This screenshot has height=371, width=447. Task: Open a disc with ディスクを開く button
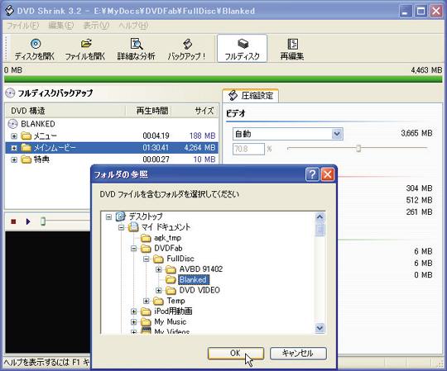click(x=35, y=49)
